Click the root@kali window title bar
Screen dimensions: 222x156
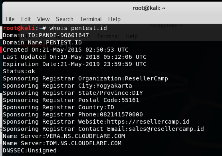click(149, 8)
